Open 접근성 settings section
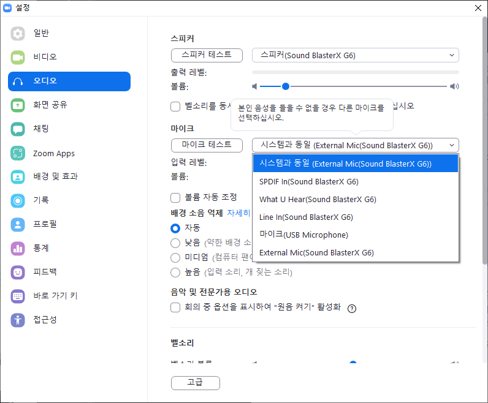Viewport: 488px width, 403px height. click(x=69, y=320)
